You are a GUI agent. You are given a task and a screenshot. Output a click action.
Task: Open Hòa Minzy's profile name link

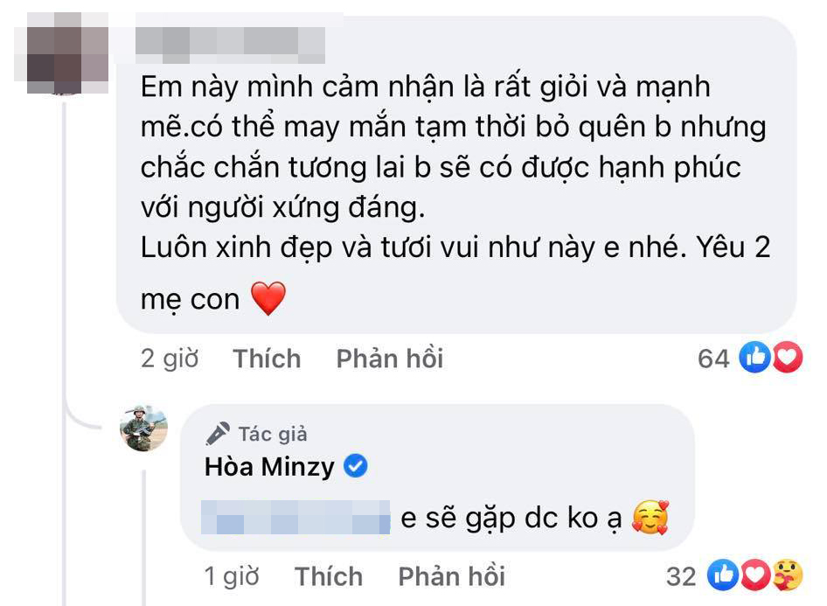point(269,467)
